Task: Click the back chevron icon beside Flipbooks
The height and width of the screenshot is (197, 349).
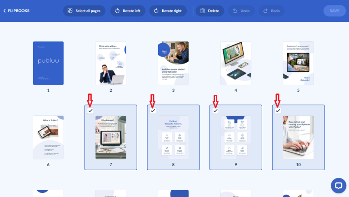Action: 5,11
